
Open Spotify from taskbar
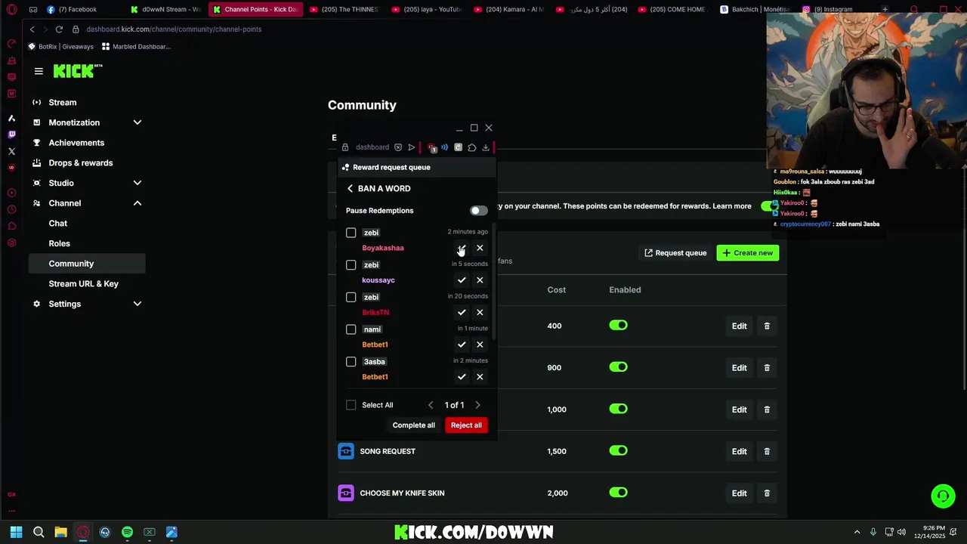pyautogui.click(x=127, y=532)
